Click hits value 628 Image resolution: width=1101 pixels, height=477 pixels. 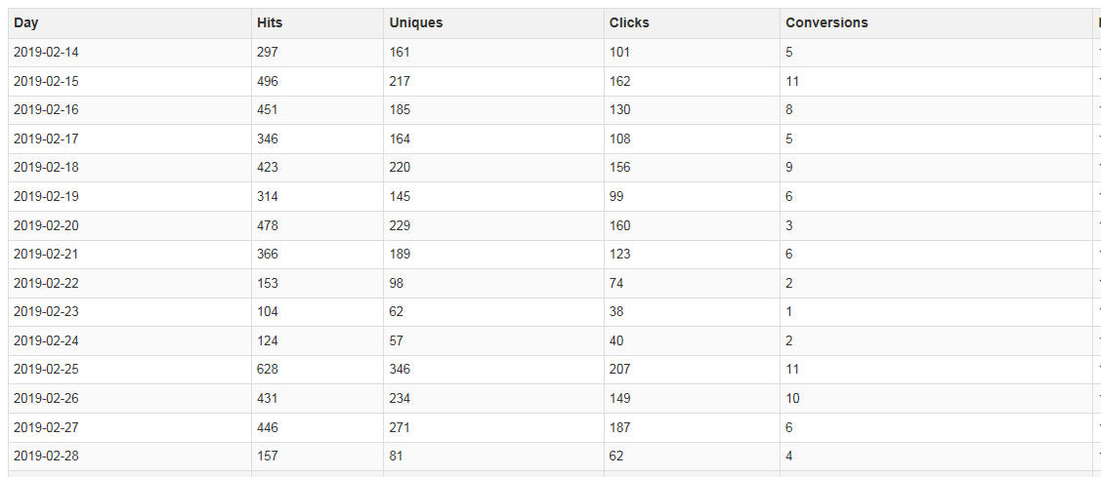point(268,370)
